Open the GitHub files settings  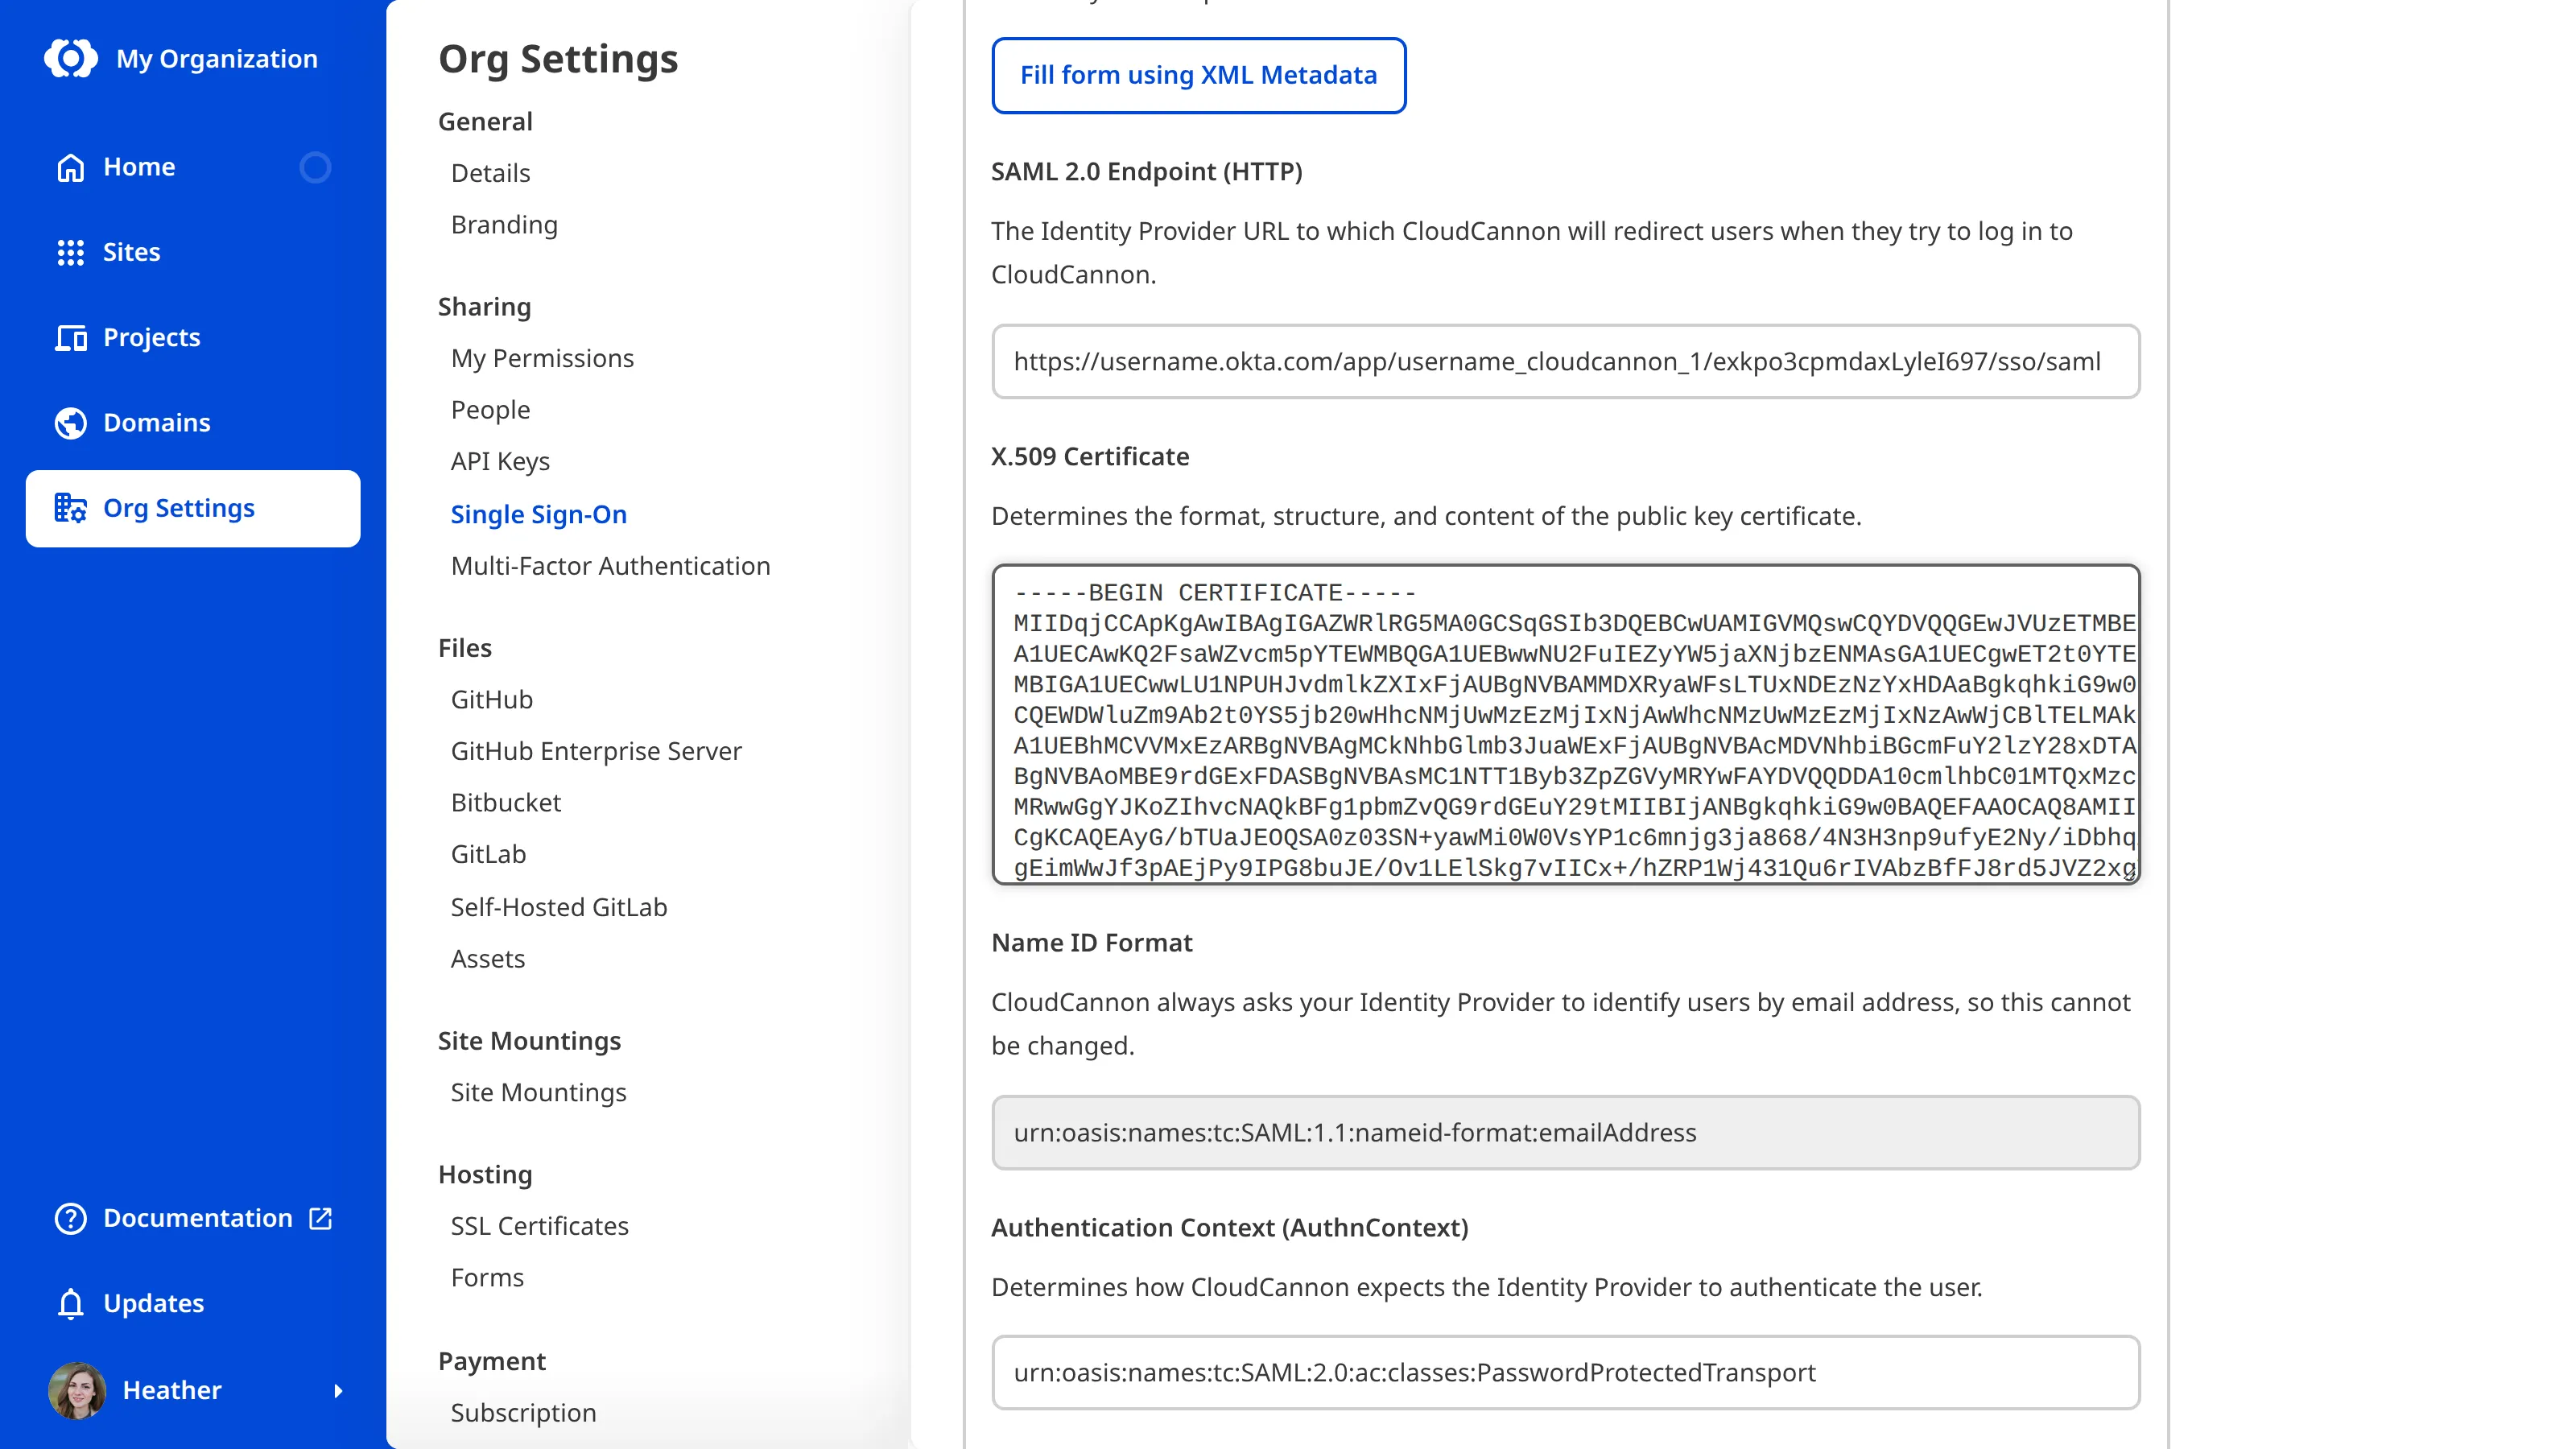[492, 699]
